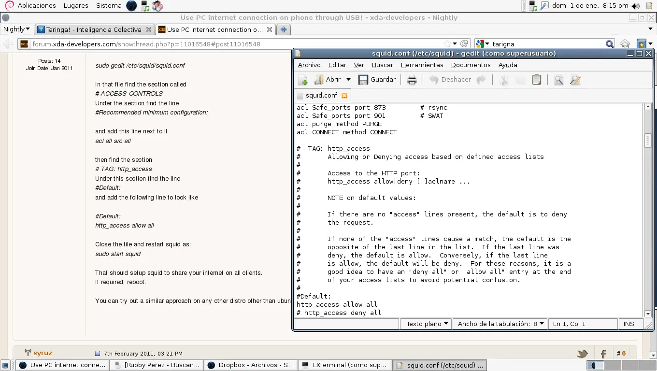Close the squid.conf document tab
The width and height of the screenshot is (657, 371).
344,96
